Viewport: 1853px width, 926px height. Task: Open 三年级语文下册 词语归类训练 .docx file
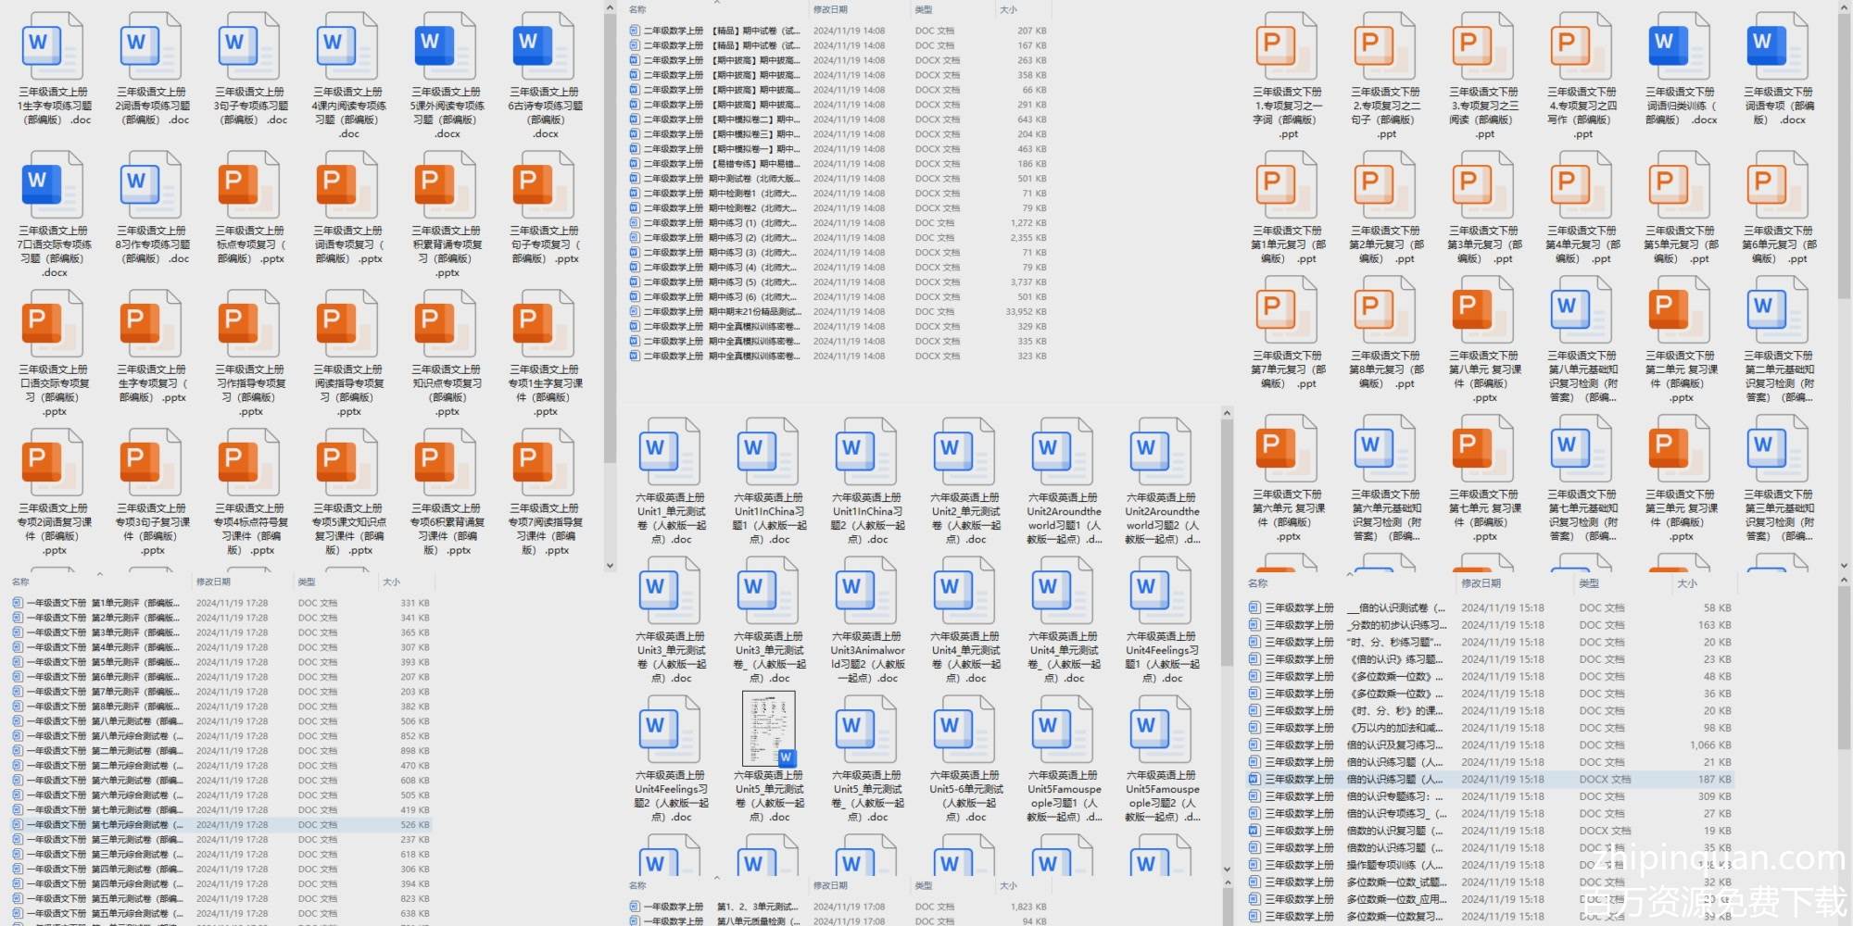(x=1682, y=69)
